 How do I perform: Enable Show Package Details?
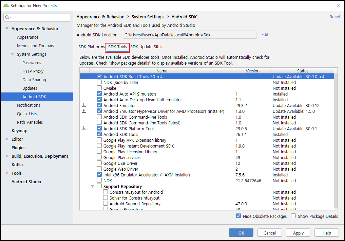click(293, 216)
